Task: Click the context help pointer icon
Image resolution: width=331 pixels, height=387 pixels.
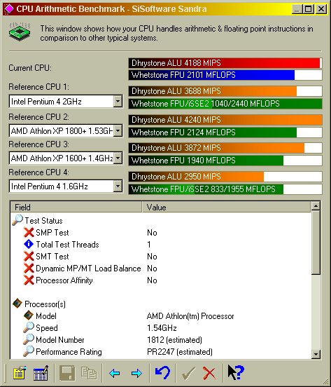Action: (x=236, y=372)
